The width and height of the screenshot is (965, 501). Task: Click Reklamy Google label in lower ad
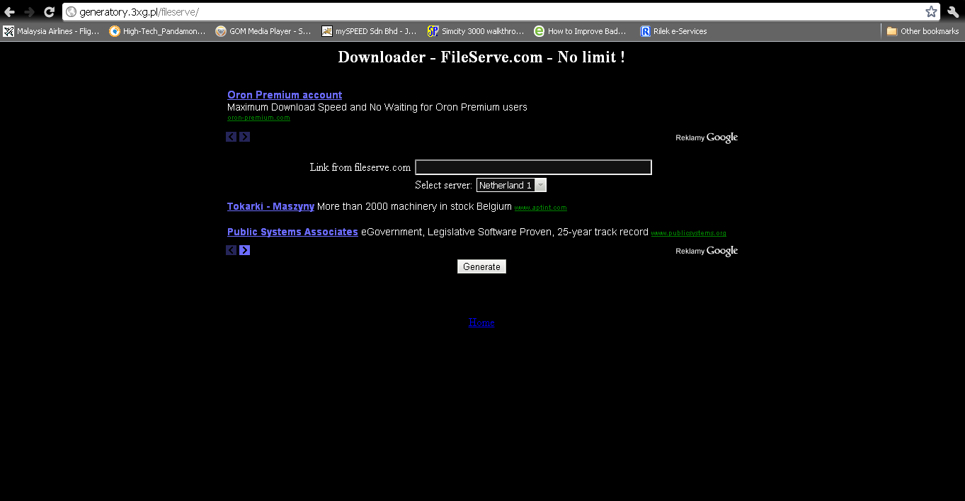[707, 251]
